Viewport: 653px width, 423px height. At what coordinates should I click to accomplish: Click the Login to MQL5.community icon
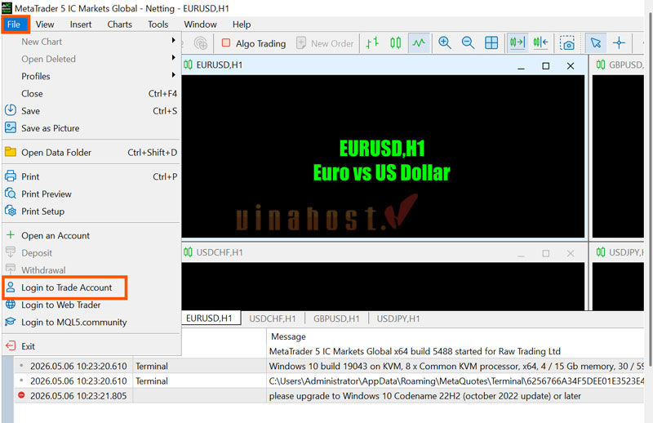11,322
